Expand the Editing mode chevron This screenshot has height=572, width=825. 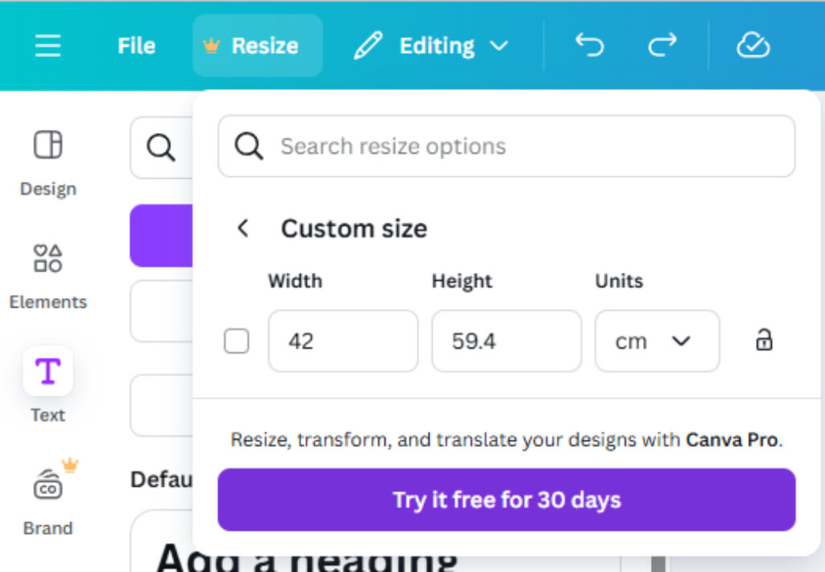pyautogui.click(x=499, y=46)
